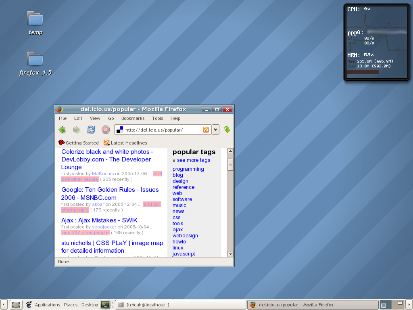Click 'and 207 other people' link

(x=85, y=232)
